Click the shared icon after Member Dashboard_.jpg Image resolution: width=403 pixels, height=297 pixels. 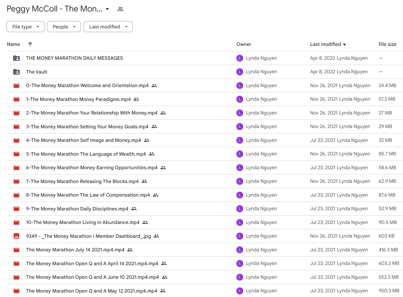(x=156, y=236)
